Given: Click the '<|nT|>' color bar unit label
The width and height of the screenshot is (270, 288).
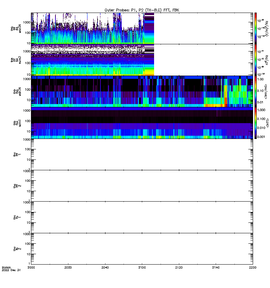Looking at the screenshot, I should point(267,123).
